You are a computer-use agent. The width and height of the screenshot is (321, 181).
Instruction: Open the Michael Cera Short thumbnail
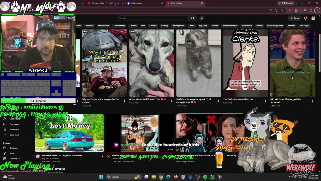point(293,63)
